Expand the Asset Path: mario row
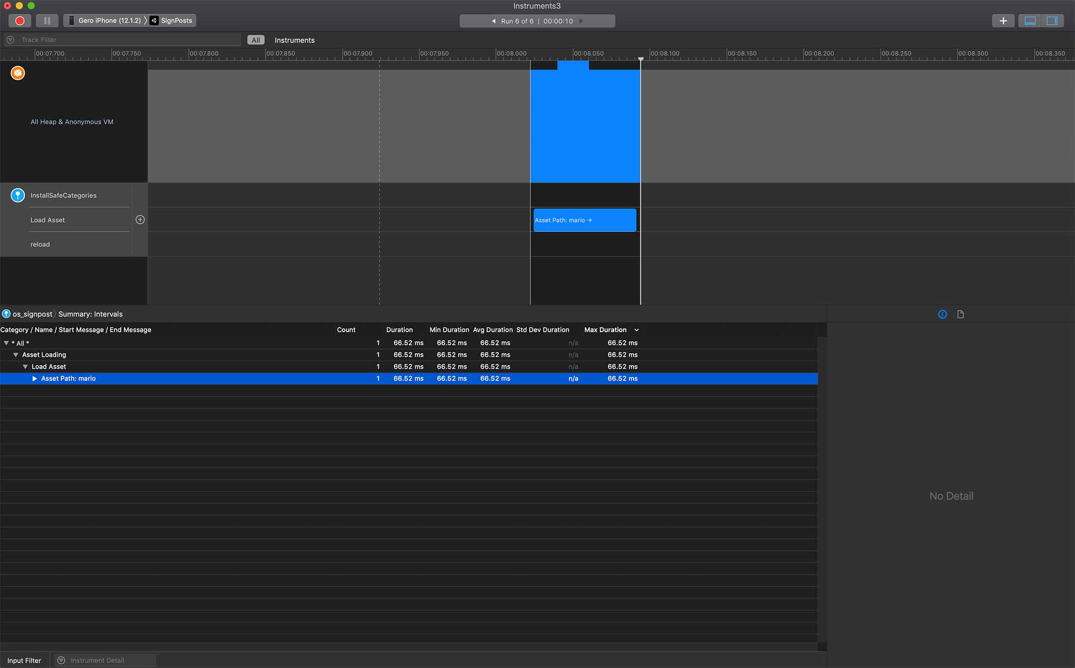This screenshot has width=1075, height=668. pyautogui.click(x=35, y=378)
